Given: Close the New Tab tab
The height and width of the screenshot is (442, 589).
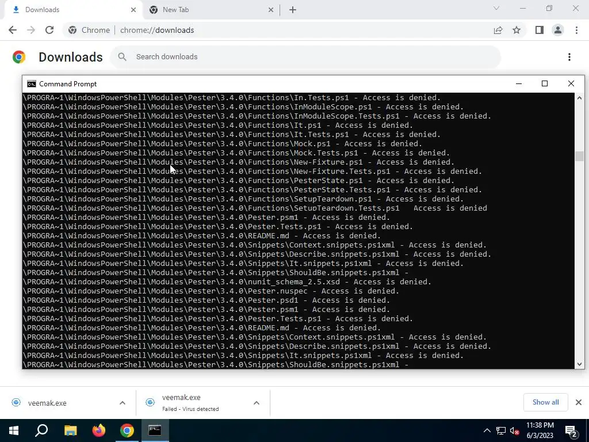Looking at the screenshot, I should click(x=271, y=10).
